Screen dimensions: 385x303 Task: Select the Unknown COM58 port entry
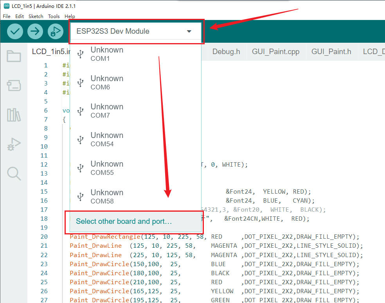[x=136, y=196]
